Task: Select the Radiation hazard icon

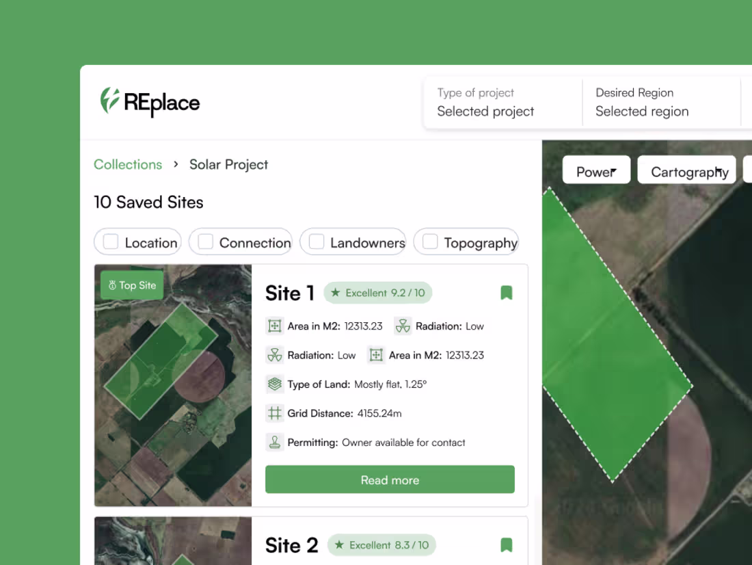Action: coord(402,326)
